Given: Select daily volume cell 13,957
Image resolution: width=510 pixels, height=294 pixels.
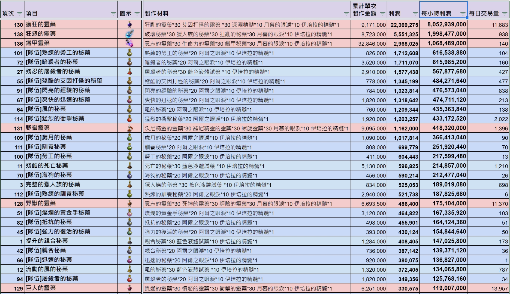Looking at the screenshot, I should [488, 288].
